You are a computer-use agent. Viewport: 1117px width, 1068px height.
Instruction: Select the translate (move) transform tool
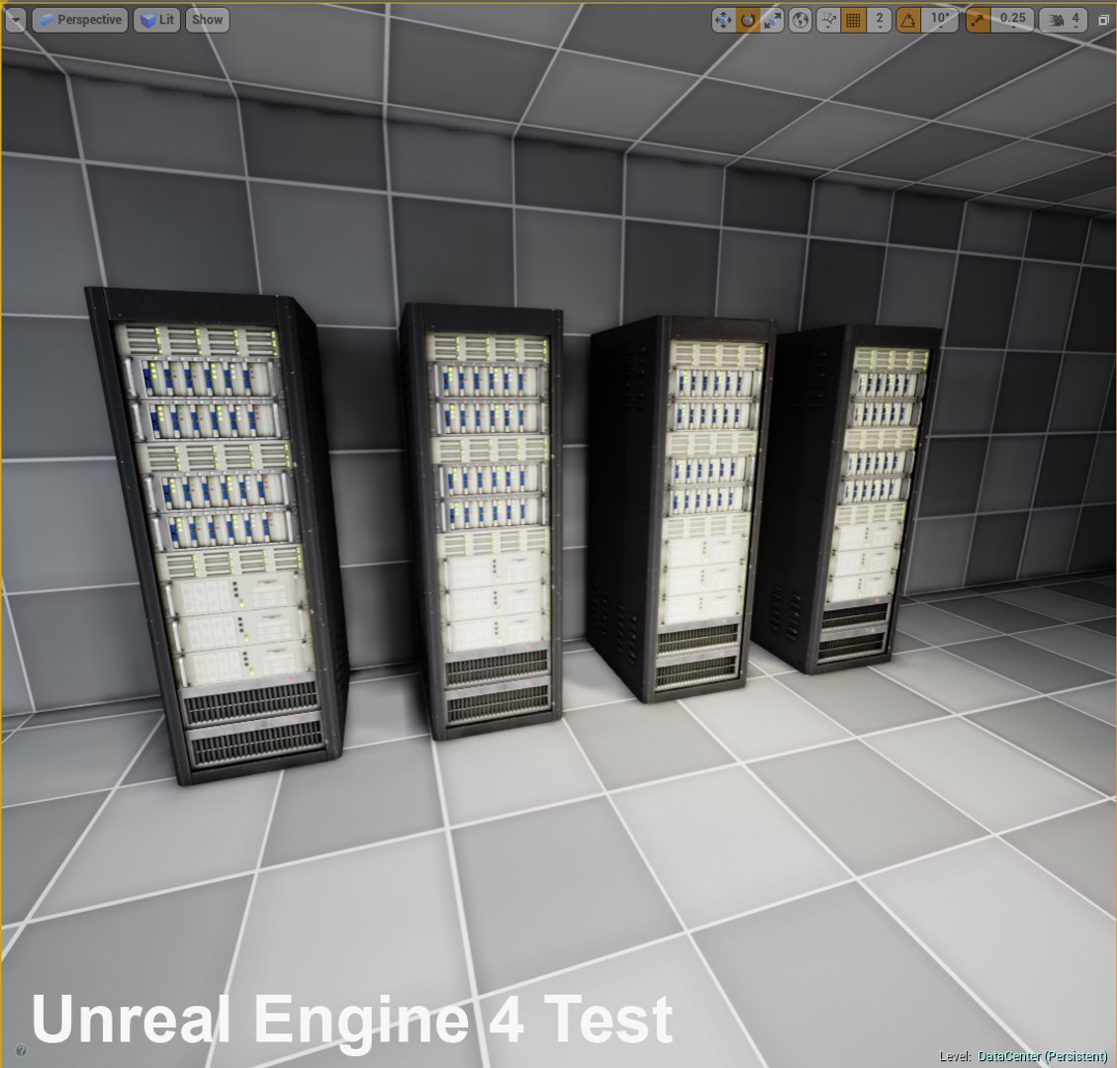[x=723, y=20]
